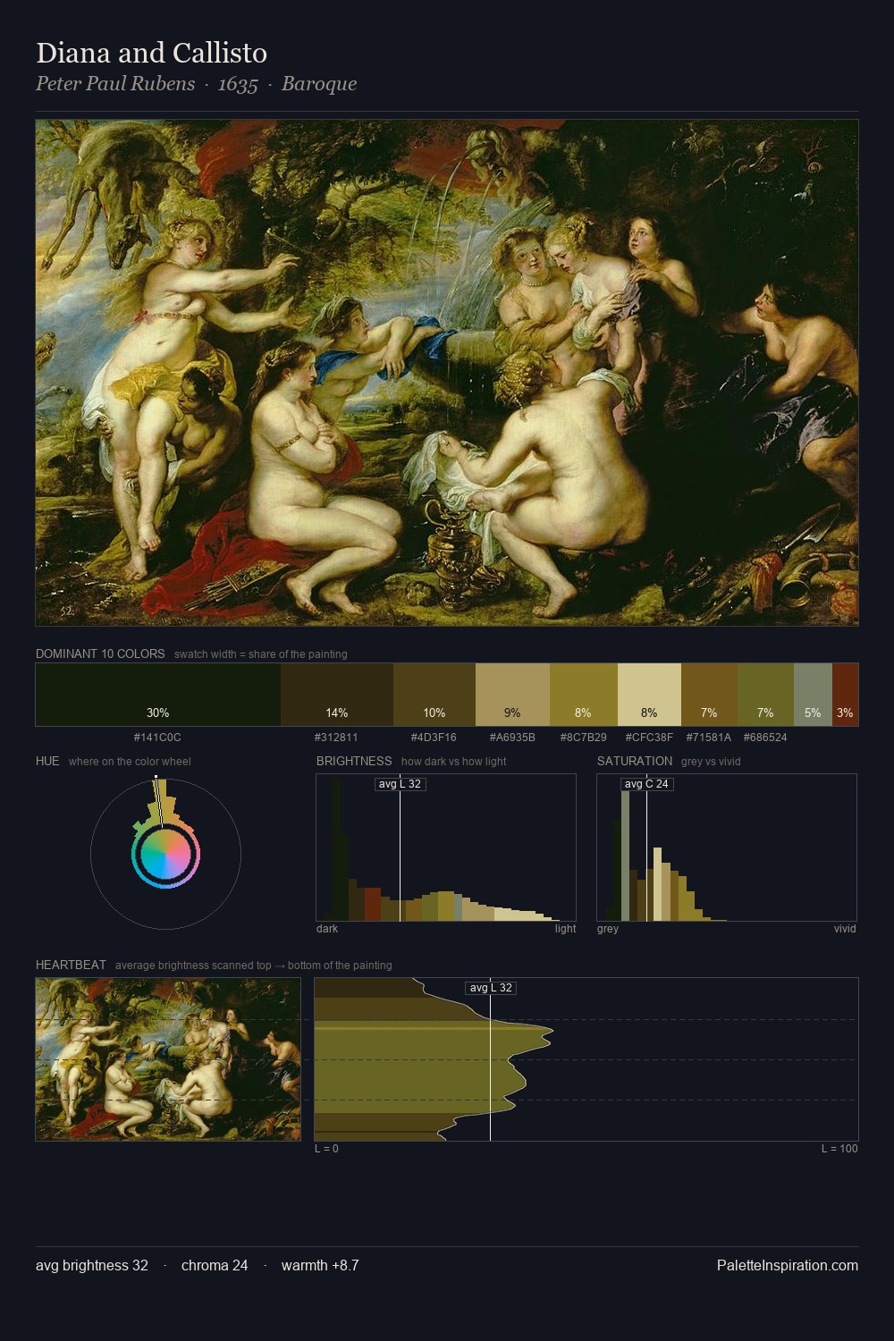Click the #A6935B hex code
894x1341 pixels.
[x=512, y=738]
